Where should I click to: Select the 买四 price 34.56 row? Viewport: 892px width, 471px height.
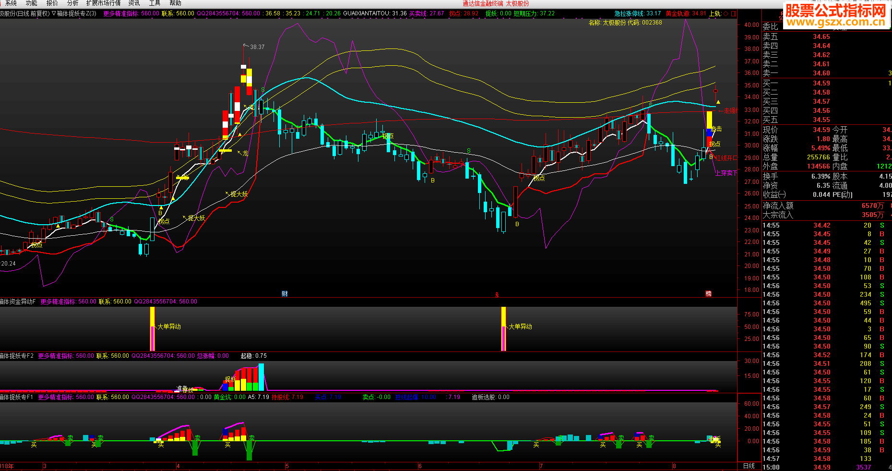point(826,110)
